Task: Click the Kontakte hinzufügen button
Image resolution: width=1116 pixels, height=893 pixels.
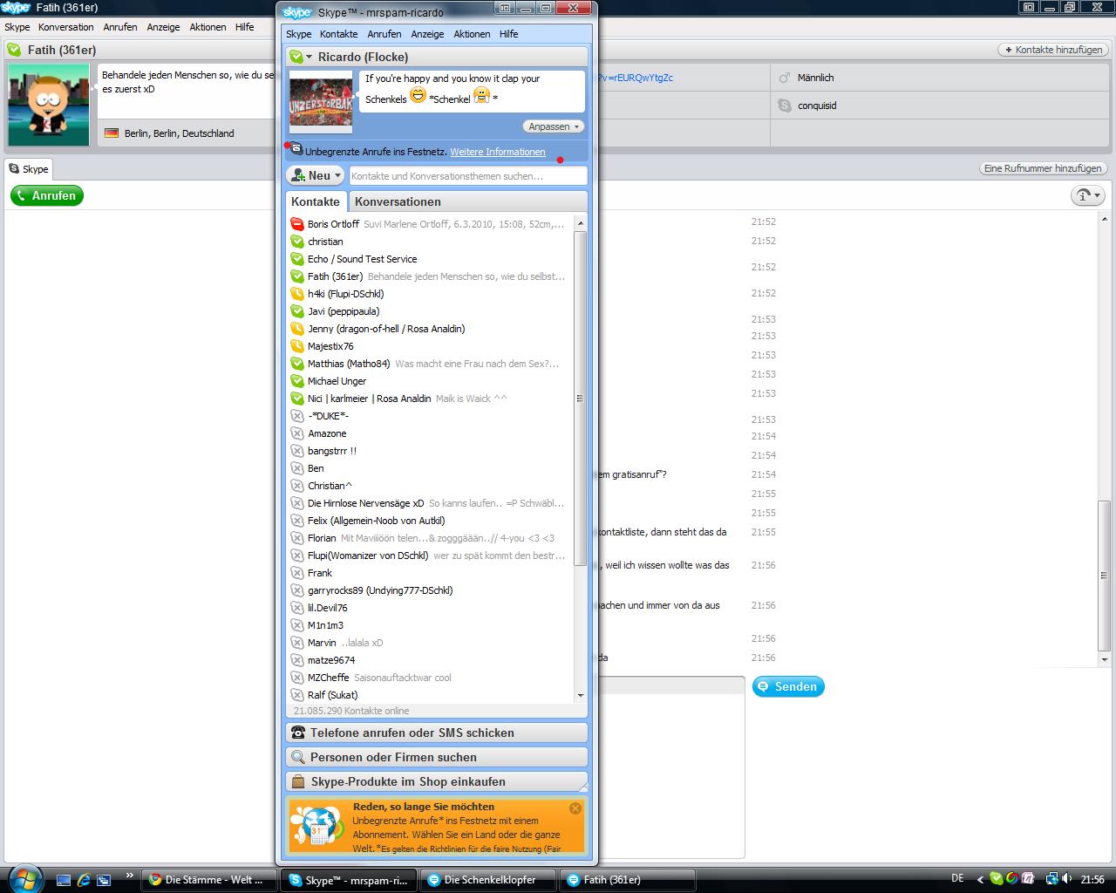Action: coord(1052,50)
